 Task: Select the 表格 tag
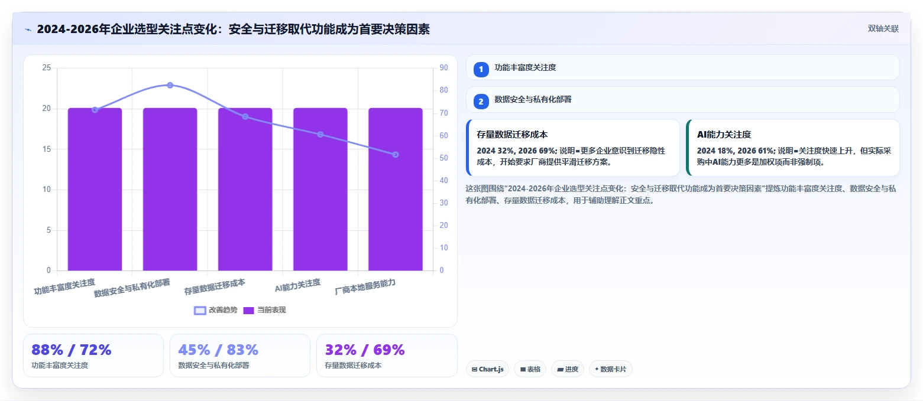530,369
